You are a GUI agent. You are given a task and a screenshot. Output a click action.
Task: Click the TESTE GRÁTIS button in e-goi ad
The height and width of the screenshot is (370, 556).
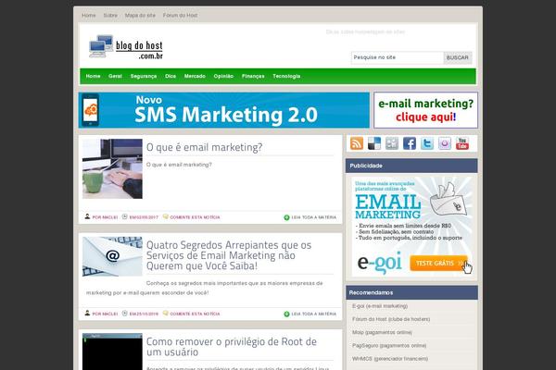439,263
